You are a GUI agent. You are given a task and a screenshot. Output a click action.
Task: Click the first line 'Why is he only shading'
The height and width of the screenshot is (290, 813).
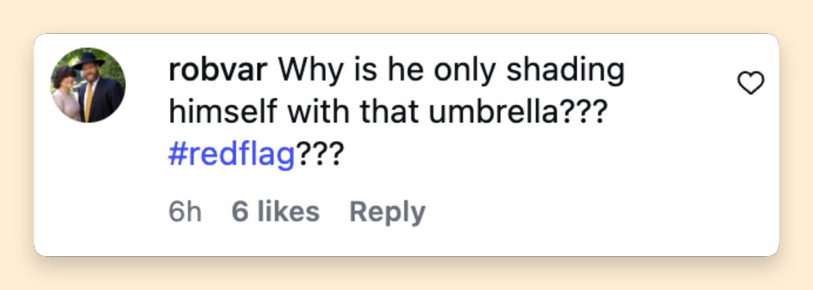click(x=451, y=71)
